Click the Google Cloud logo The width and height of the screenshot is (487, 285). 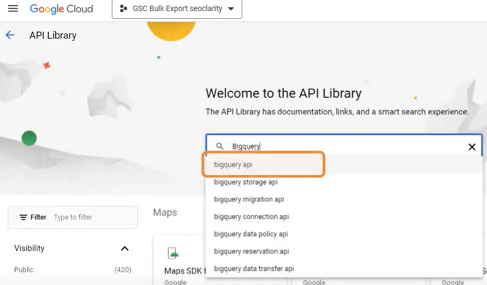(61, 9)
